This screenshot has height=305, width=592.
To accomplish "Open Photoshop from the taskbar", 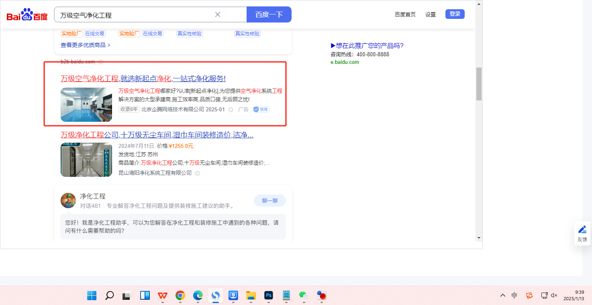I will click(x=269, y=296).
